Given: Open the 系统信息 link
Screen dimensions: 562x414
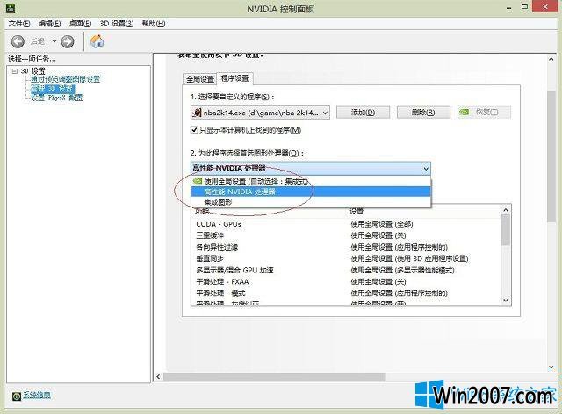Looking at the screenshot, I should tap(37, 396).
